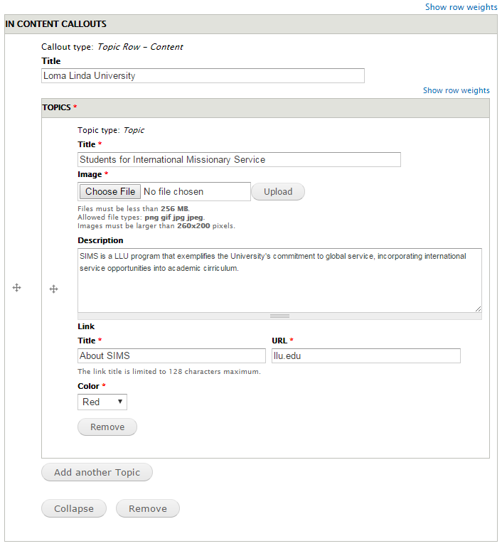Viewport: 502px width, 546px height.
Task: Click the inner topic drag handle icon
Action: tap(53, 289)
